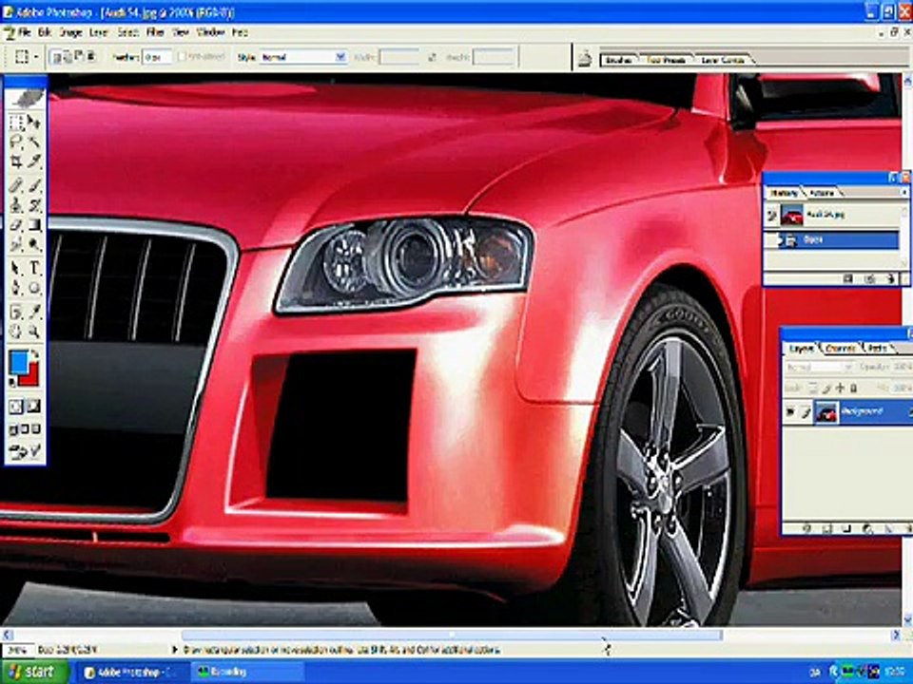This screenshot has height=684, width=913.
Task: Reset to default foreground and background colors
Action: coord(12,382)
